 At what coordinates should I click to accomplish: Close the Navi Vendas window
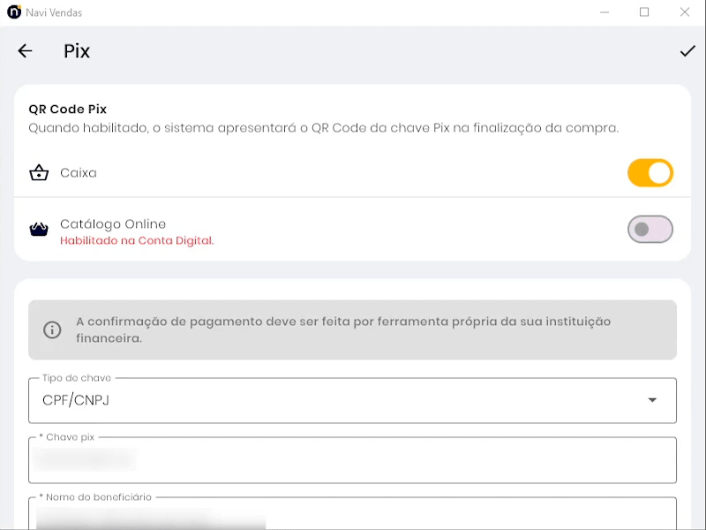[685, 12]
